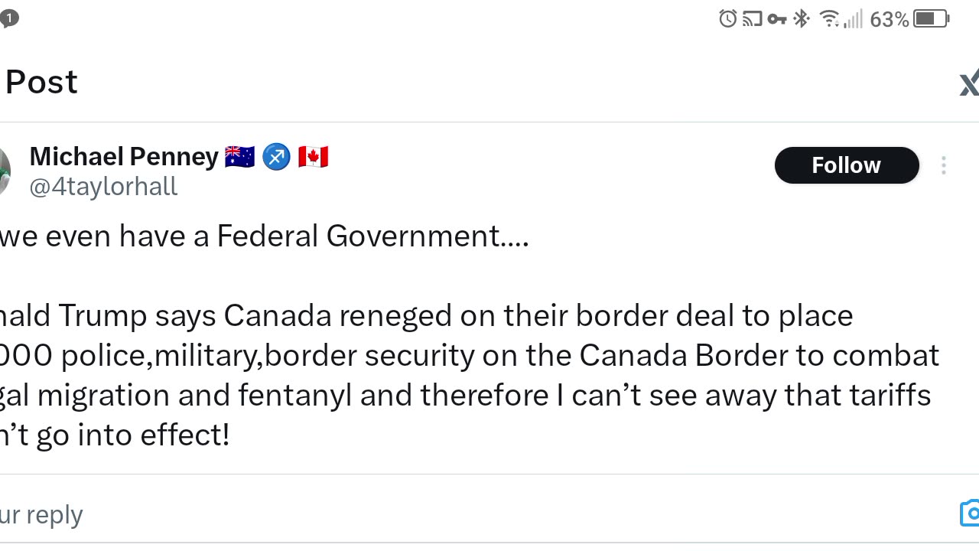979x551 pixels.
Task: Open the post's three-dot options menu
Action: [944, 165]
